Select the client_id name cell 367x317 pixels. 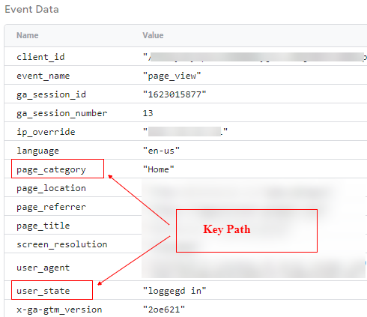[40, 57]
